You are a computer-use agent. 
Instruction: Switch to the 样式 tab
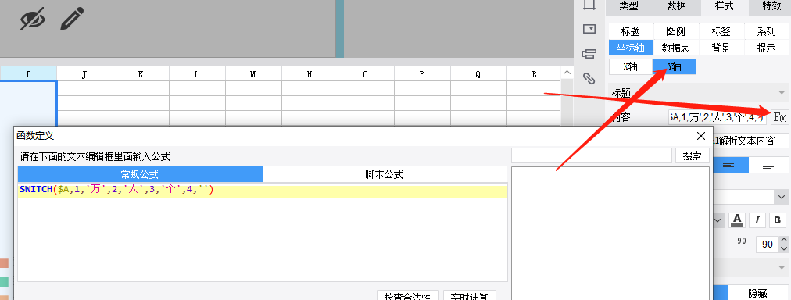[725, 6]
